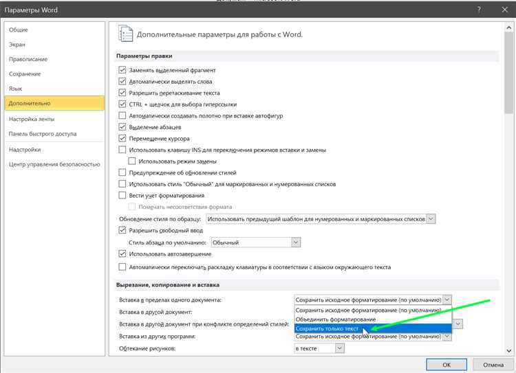Open the Обтекание рисунков dropdown
This screenshot has width=516, height=373.
click(x=319, y=348)
